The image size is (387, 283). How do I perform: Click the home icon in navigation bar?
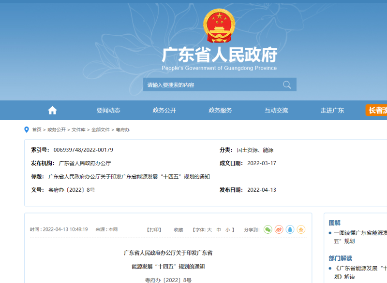[x=52, y=110]
